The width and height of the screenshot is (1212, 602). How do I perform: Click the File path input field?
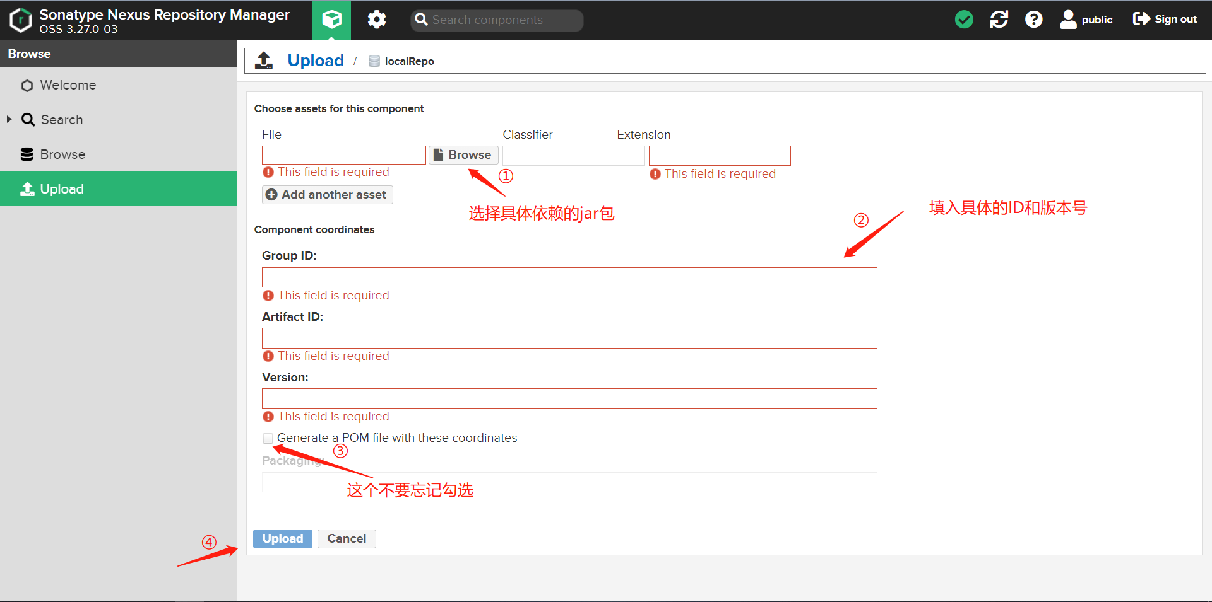(x=344, y=155)
